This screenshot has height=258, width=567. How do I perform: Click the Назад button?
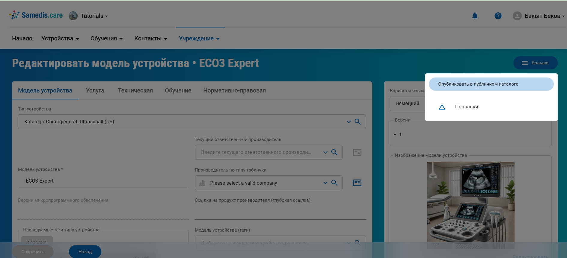[x=85, y=252]
